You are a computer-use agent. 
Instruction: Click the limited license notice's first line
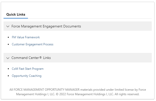click(77, 90)
